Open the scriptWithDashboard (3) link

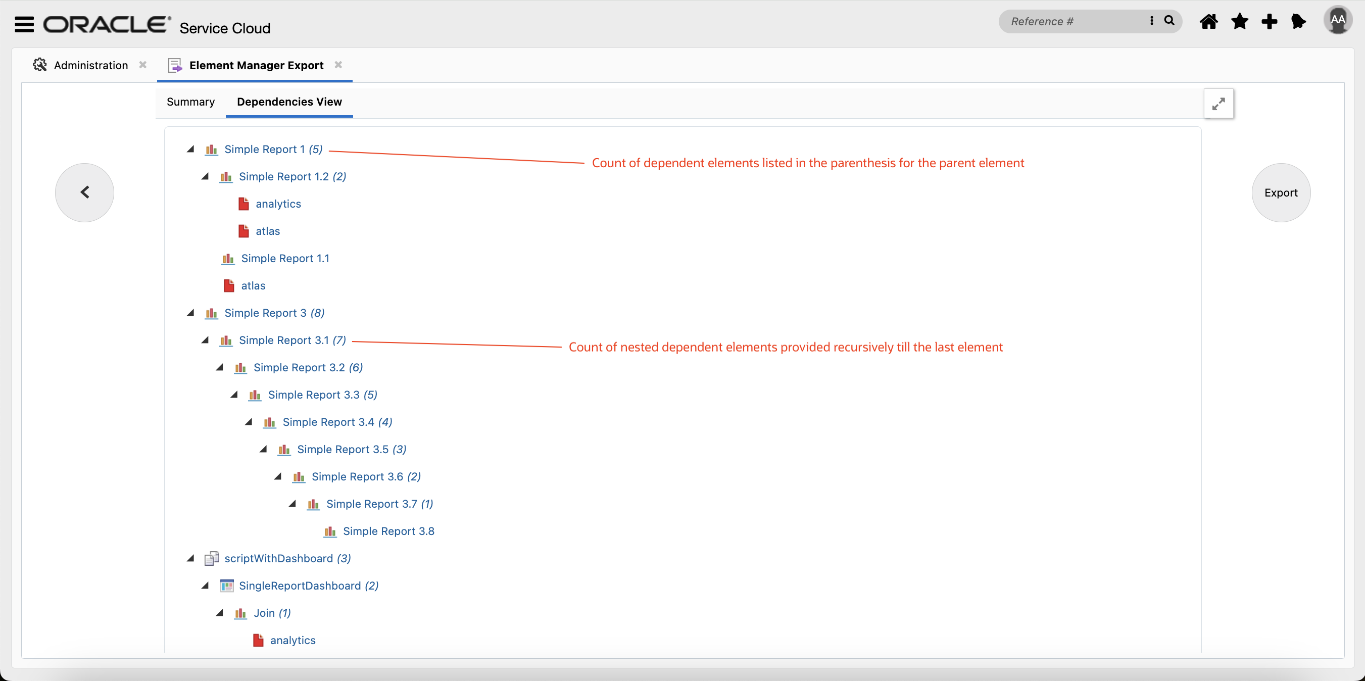288,559
